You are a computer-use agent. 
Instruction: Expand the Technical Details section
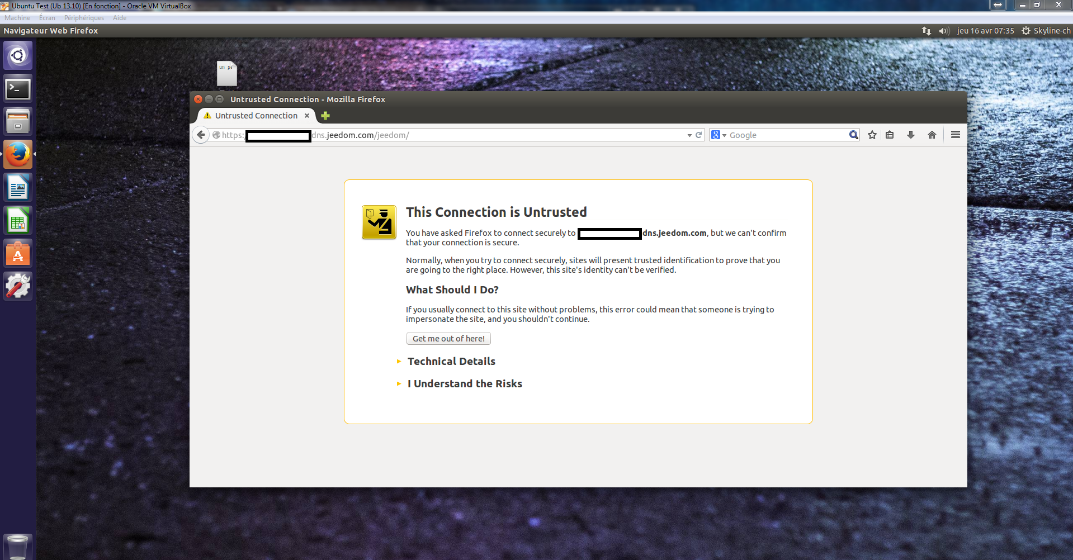pos(451,362)
